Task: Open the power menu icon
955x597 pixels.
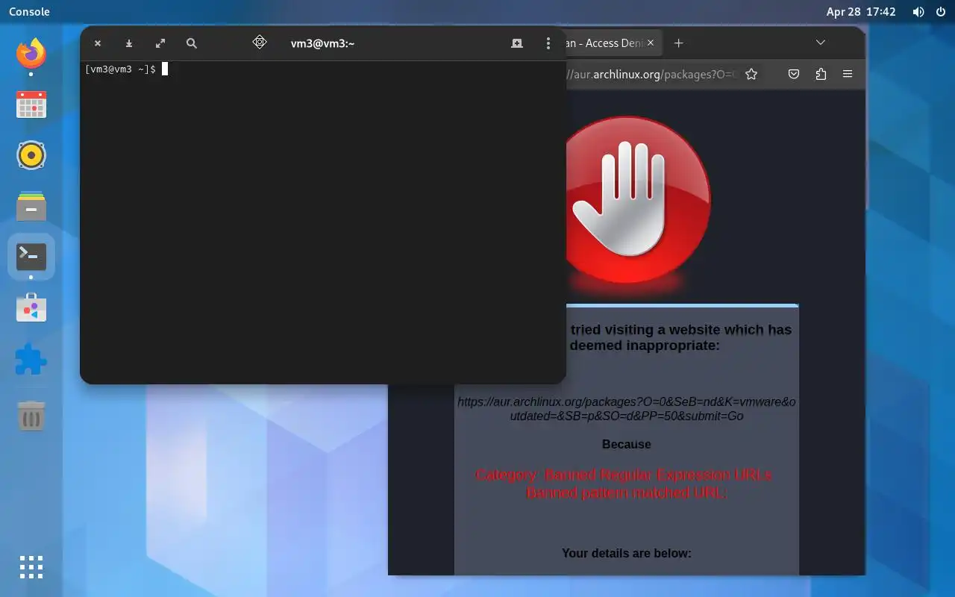Action: (940, 12)
